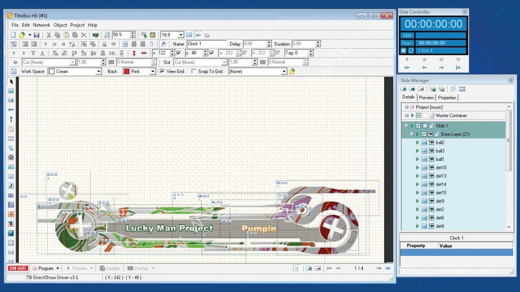Select the horizontal crawl left-arrow tool
Viewport: 520px width, 292px height.
(11, 110)
